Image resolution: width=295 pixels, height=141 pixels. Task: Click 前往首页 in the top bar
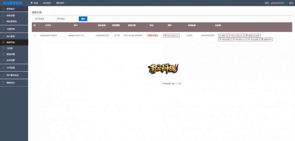(47, 3)
